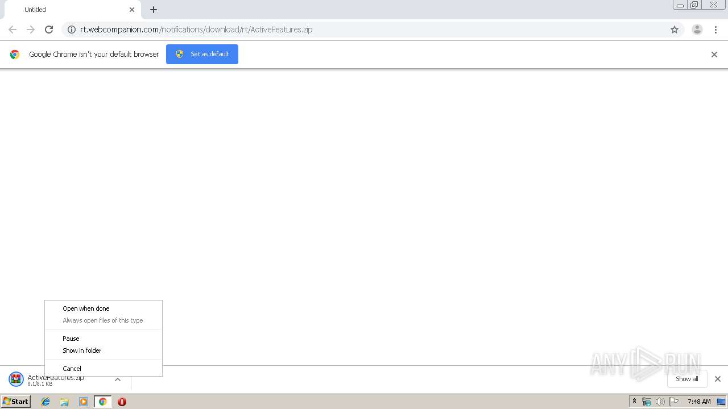The height and width of the screenshot is (409, 728).
Task: Open Windows Explorer folder from taskbar
Action: 64,402
